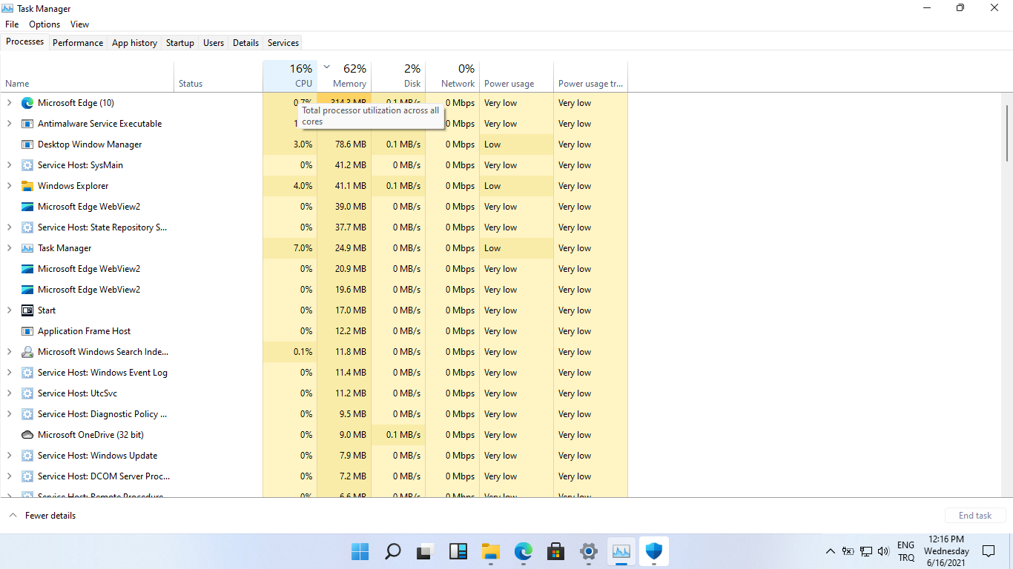Expand the Task Manager process row
Image resolution: width=1013 pixels, height=569 pixels.
point(10,248)
